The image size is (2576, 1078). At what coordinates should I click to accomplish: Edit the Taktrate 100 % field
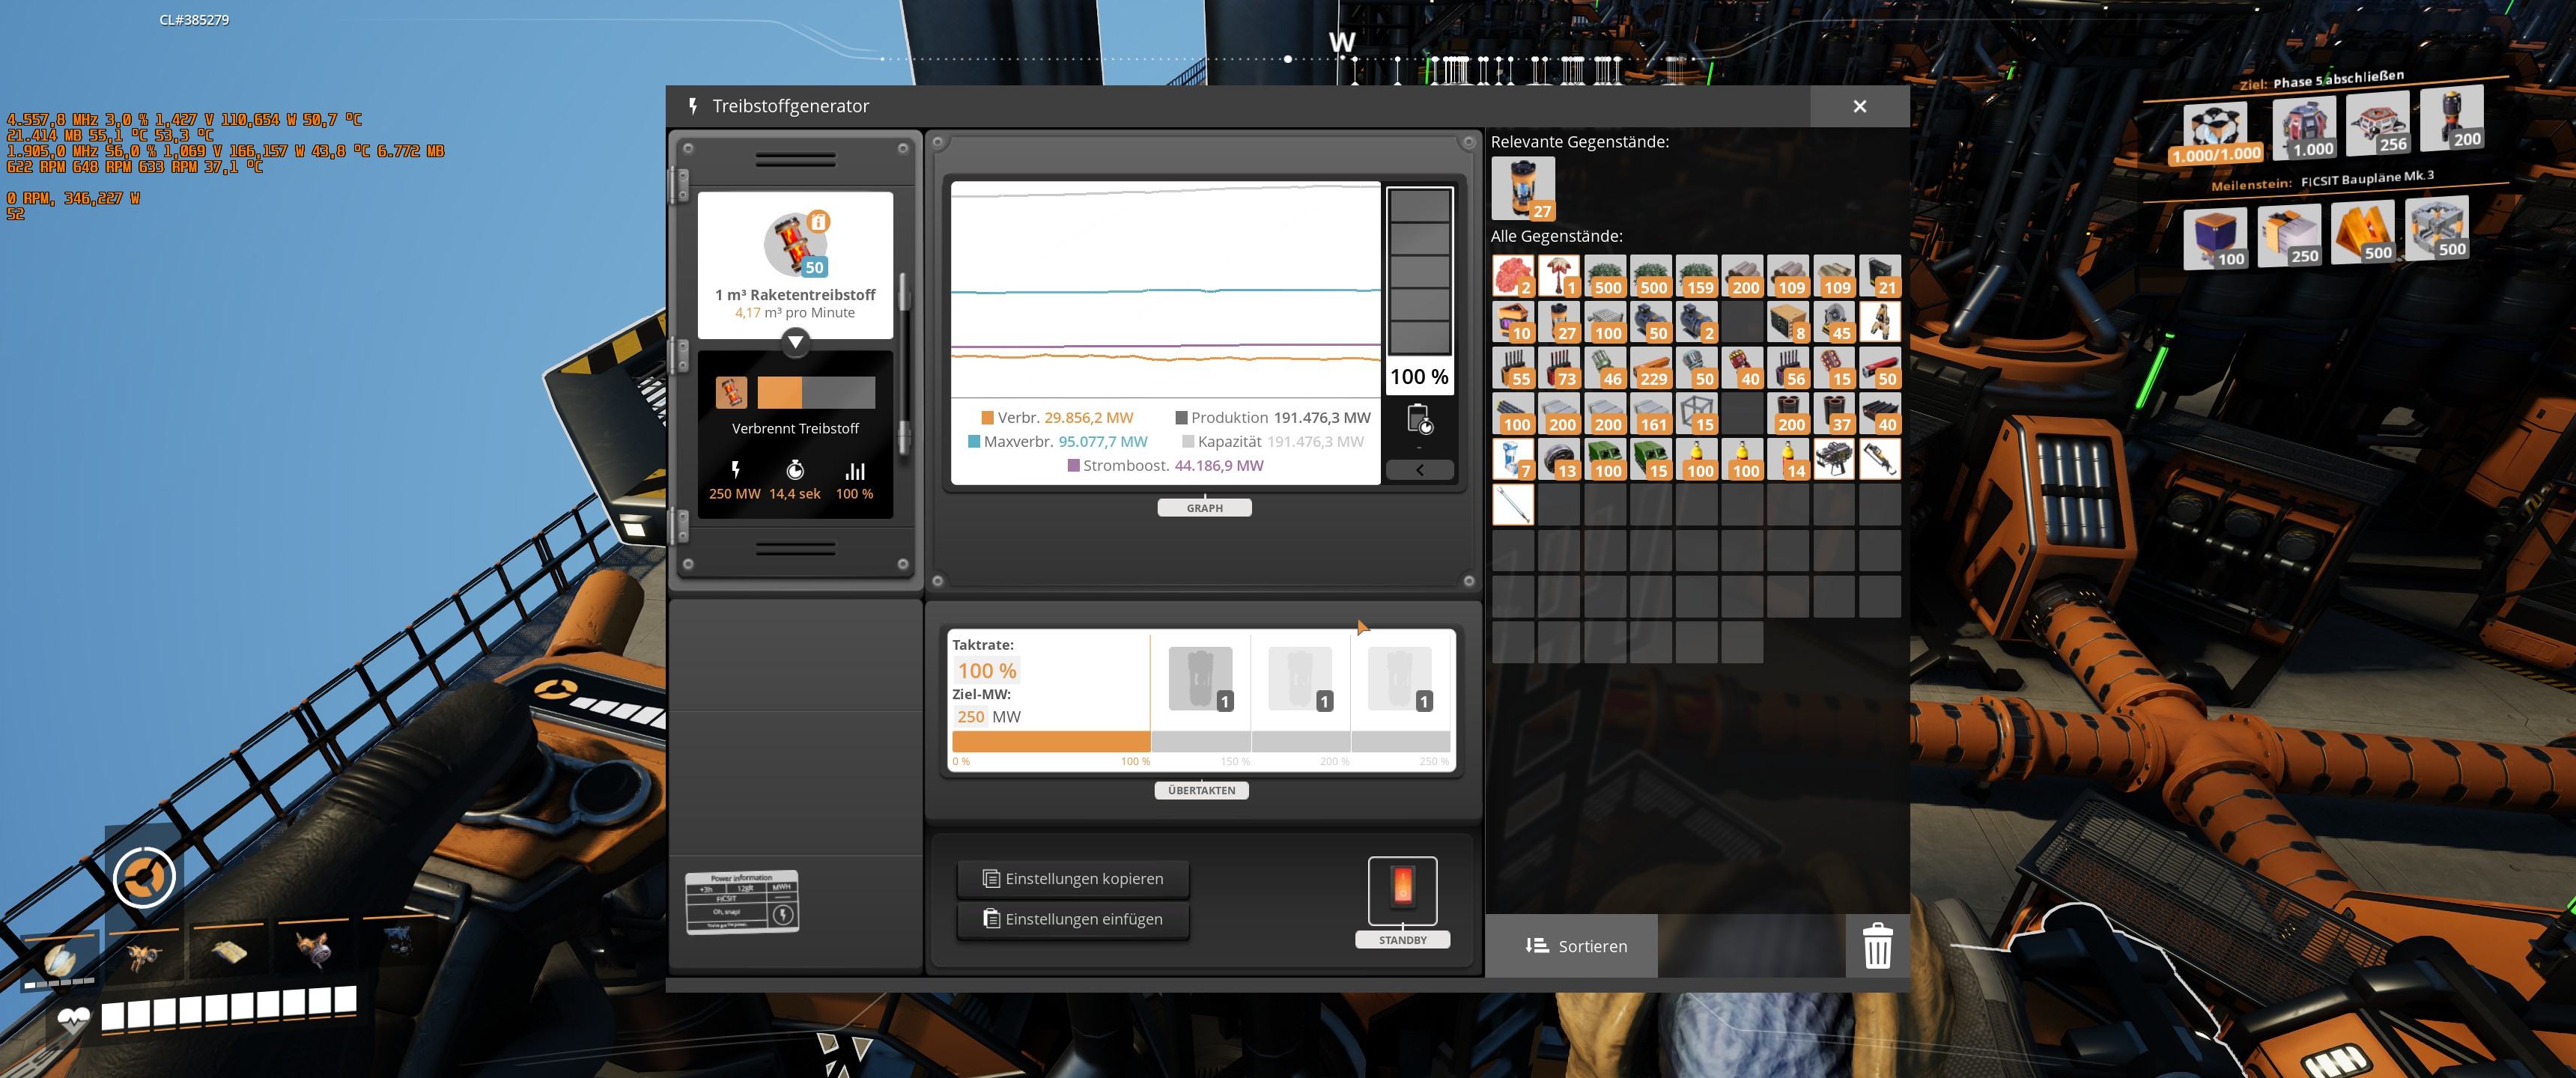pyautogui.click(x=987, y=671)
